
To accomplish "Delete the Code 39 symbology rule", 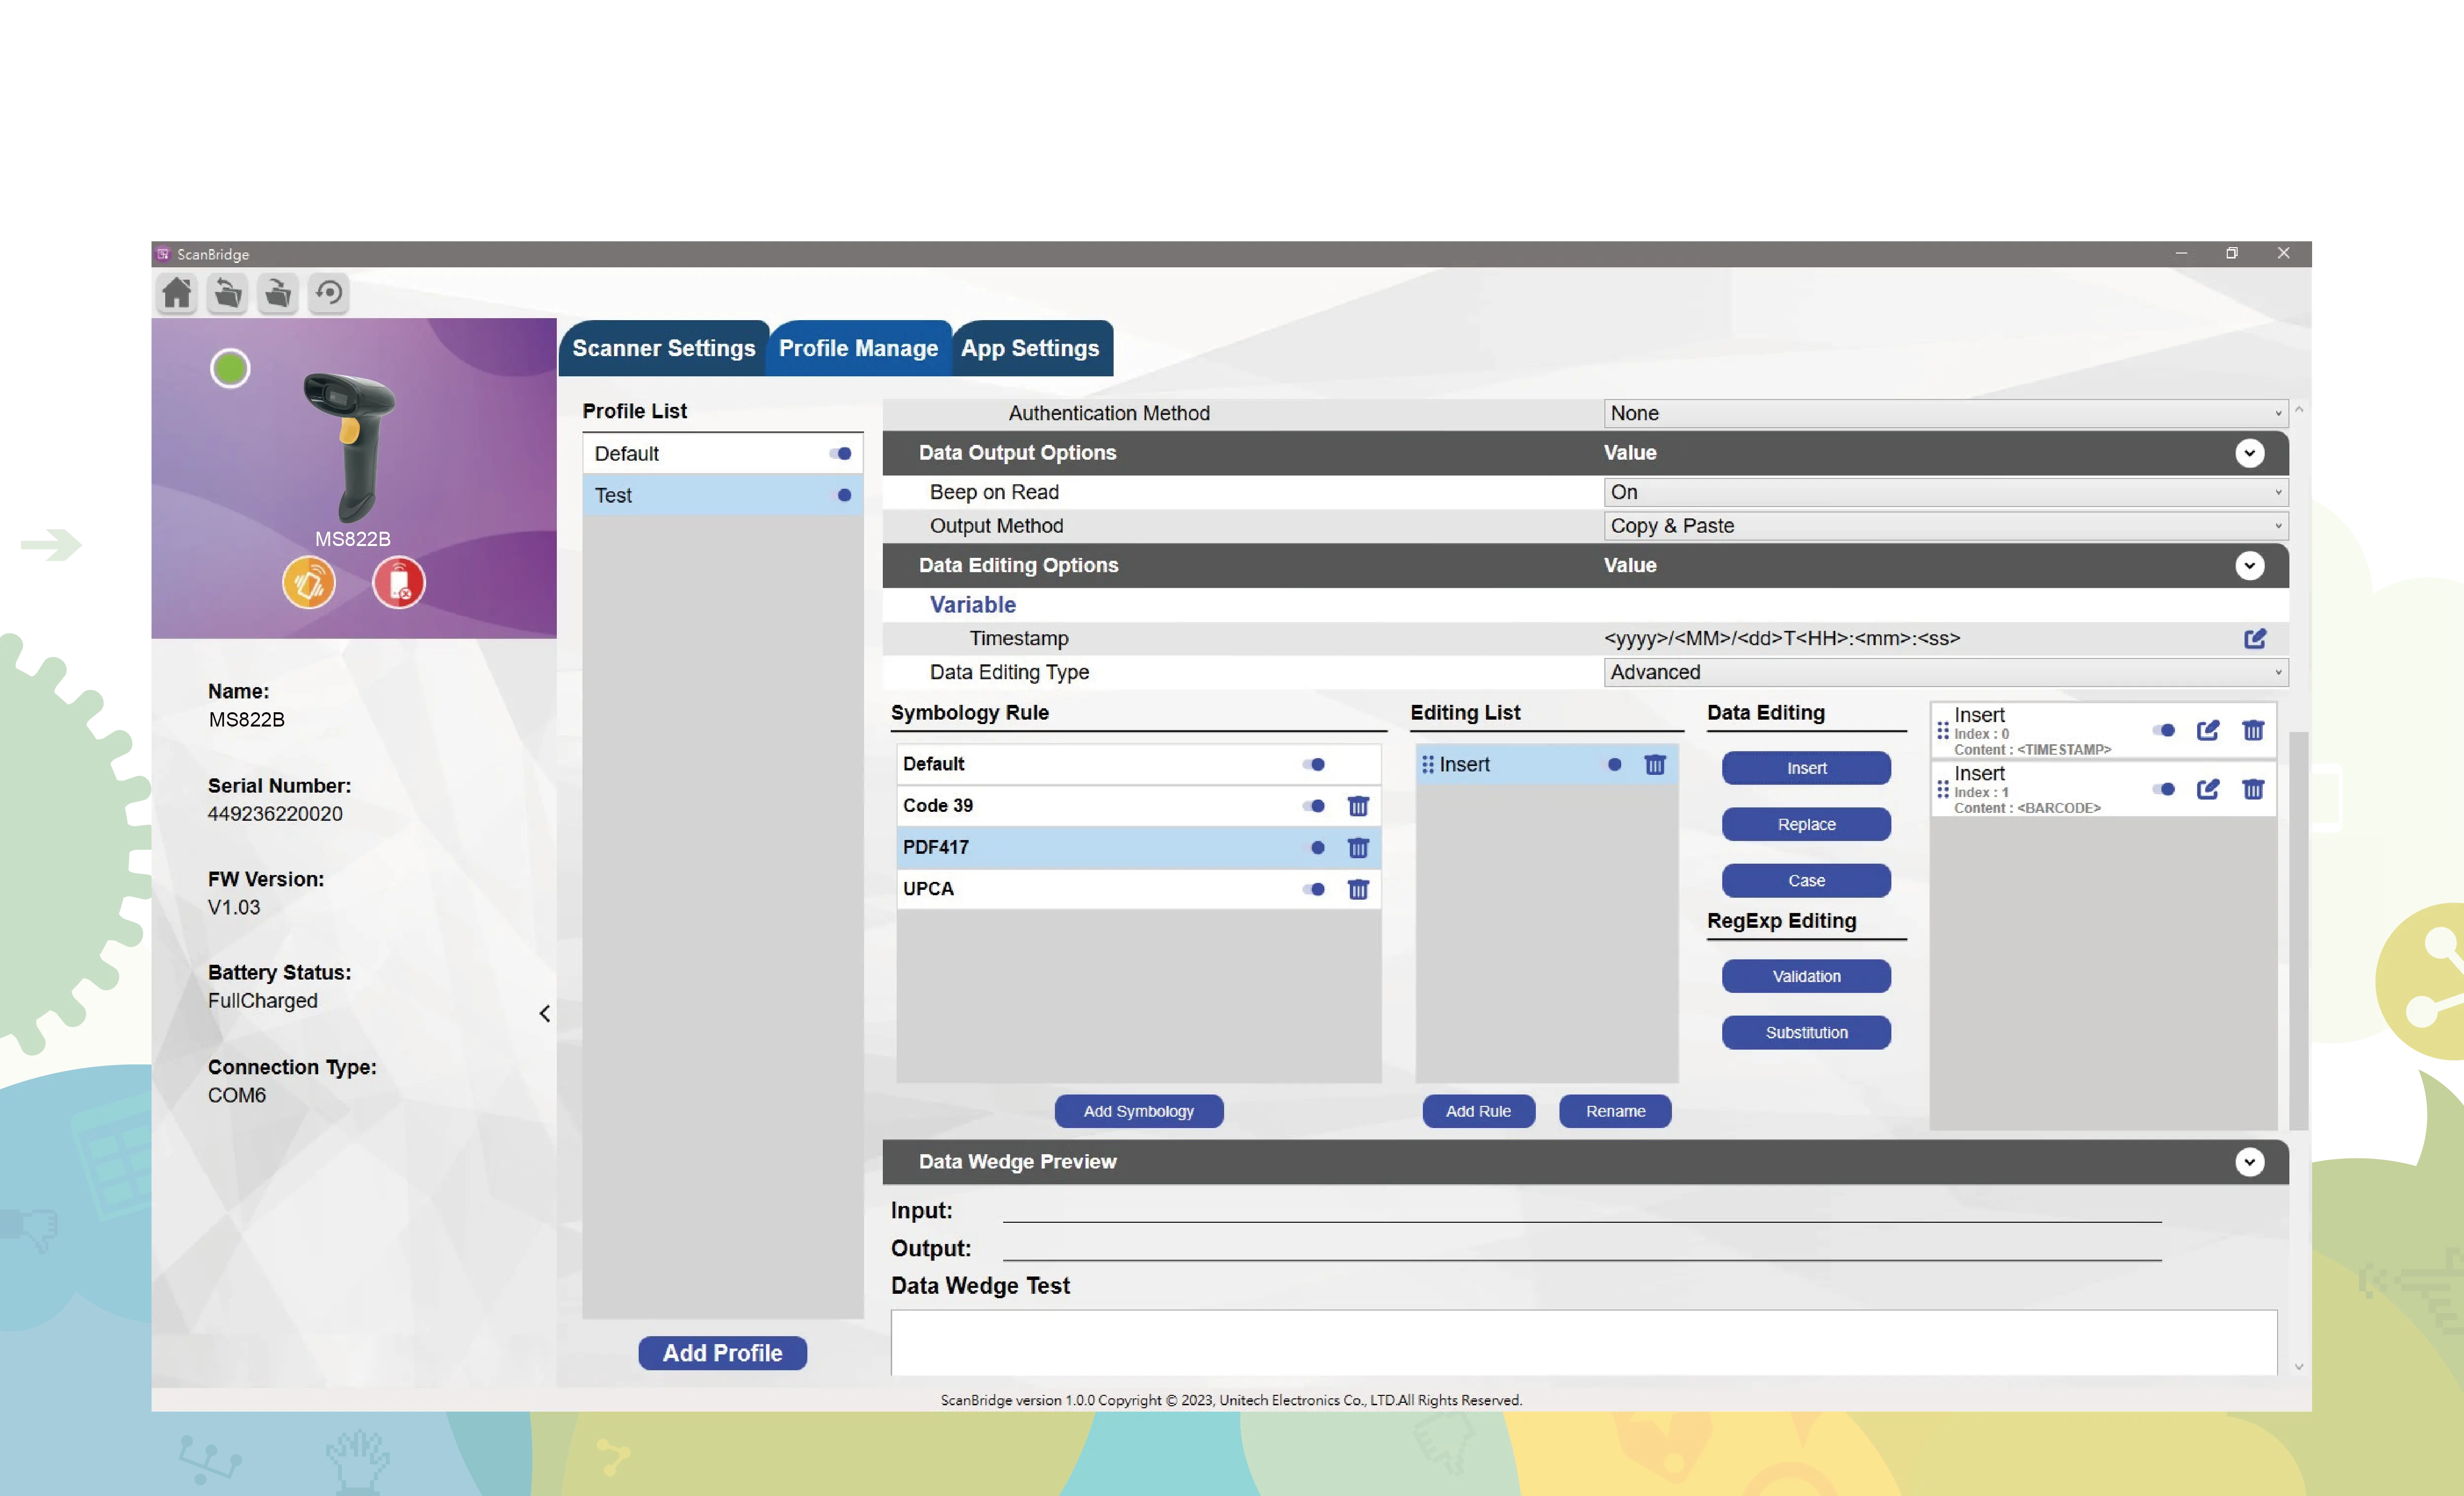I will point(1357,806).
